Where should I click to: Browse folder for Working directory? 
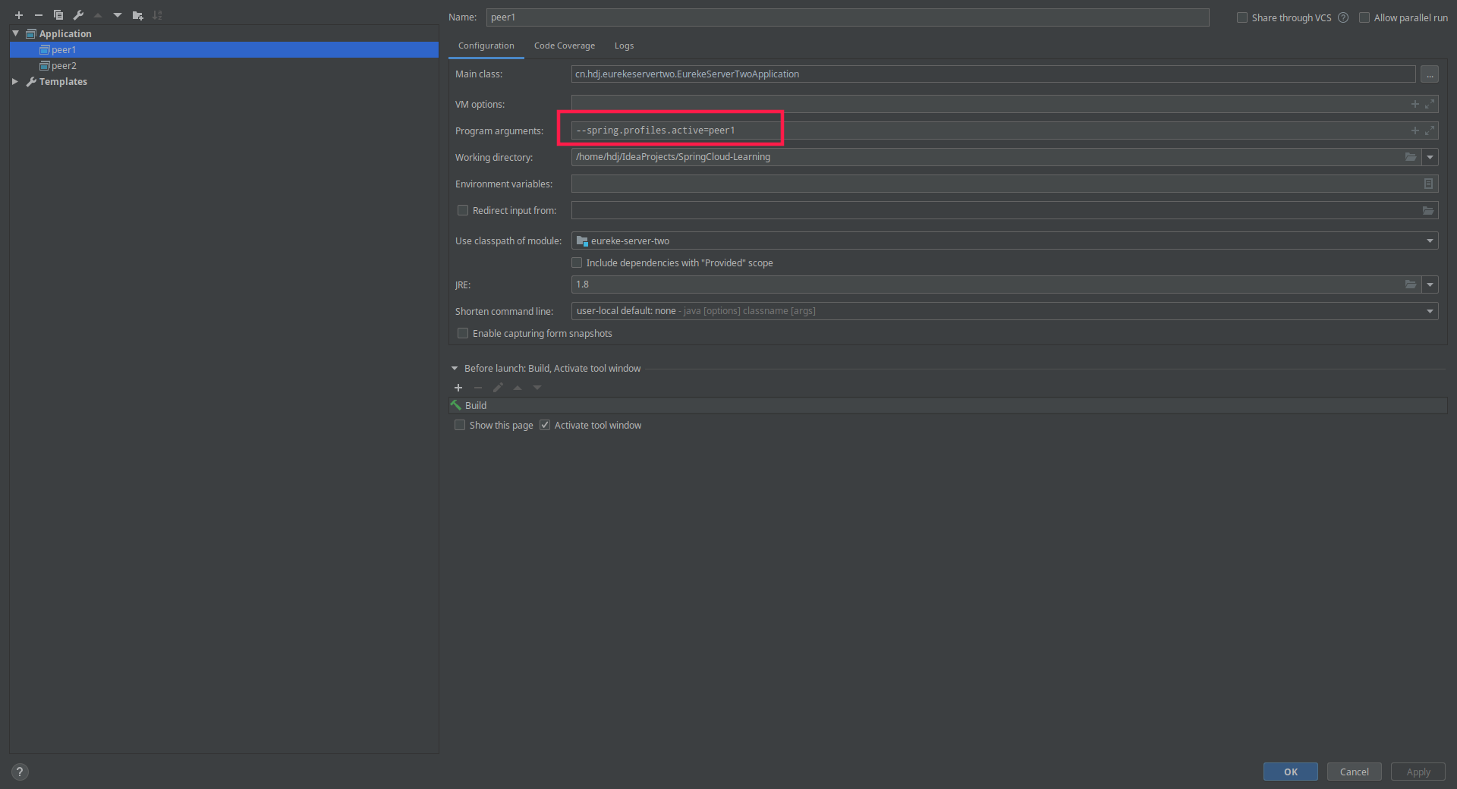1411,157
